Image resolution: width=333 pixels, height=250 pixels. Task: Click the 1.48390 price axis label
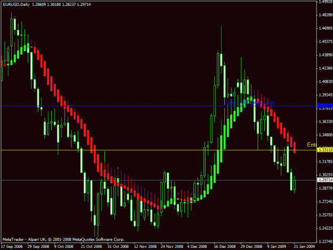[326, 15]
